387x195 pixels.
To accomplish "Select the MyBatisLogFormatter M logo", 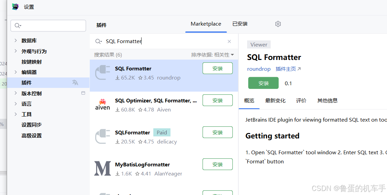I will [103, 168].
